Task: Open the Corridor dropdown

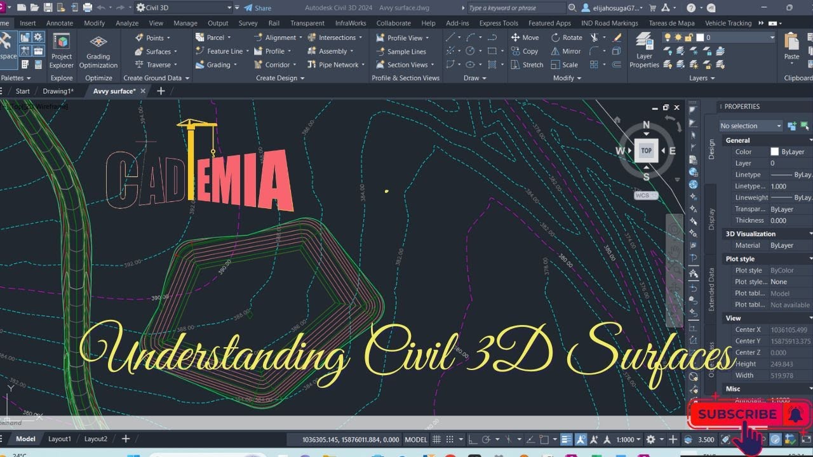Action: click(x=276, y=65)
